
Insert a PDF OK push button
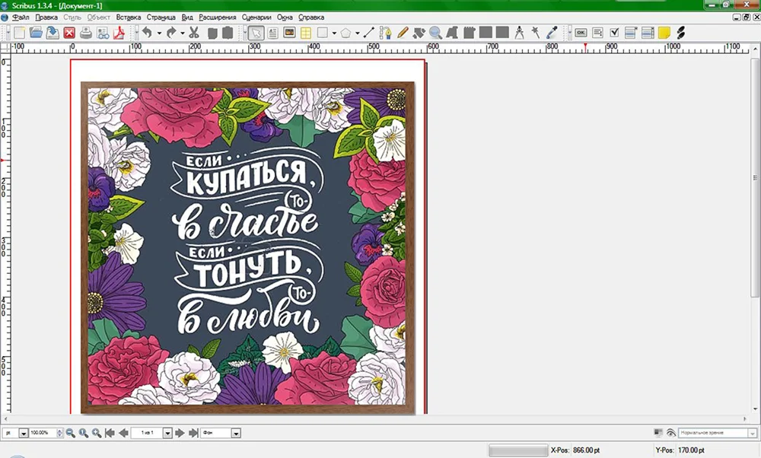pos(581,33)
